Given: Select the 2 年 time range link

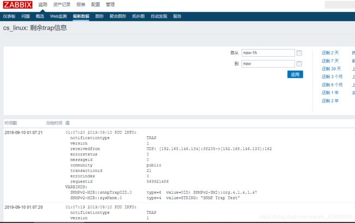Looking at the screenshot, I should point(330,101).
